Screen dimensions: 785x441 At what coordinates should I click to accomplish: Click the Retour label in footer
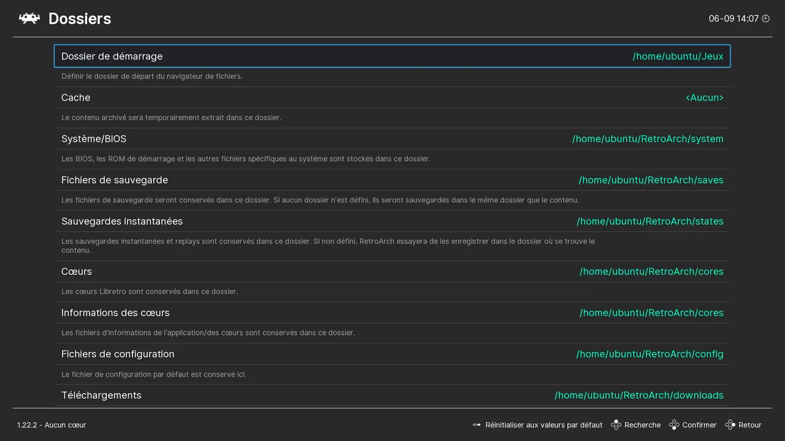click(x=750, y=424)
